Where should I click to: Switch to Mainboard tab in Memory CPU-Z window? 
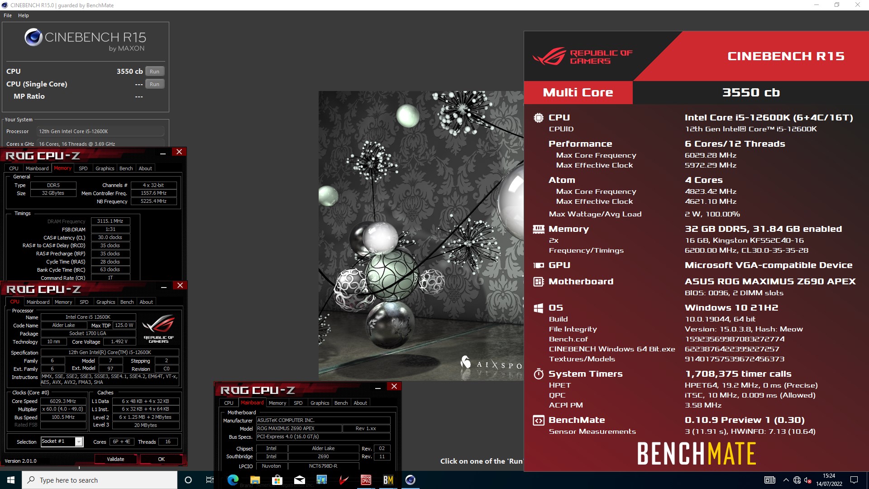pyautogui.click(x=37, y=168)
